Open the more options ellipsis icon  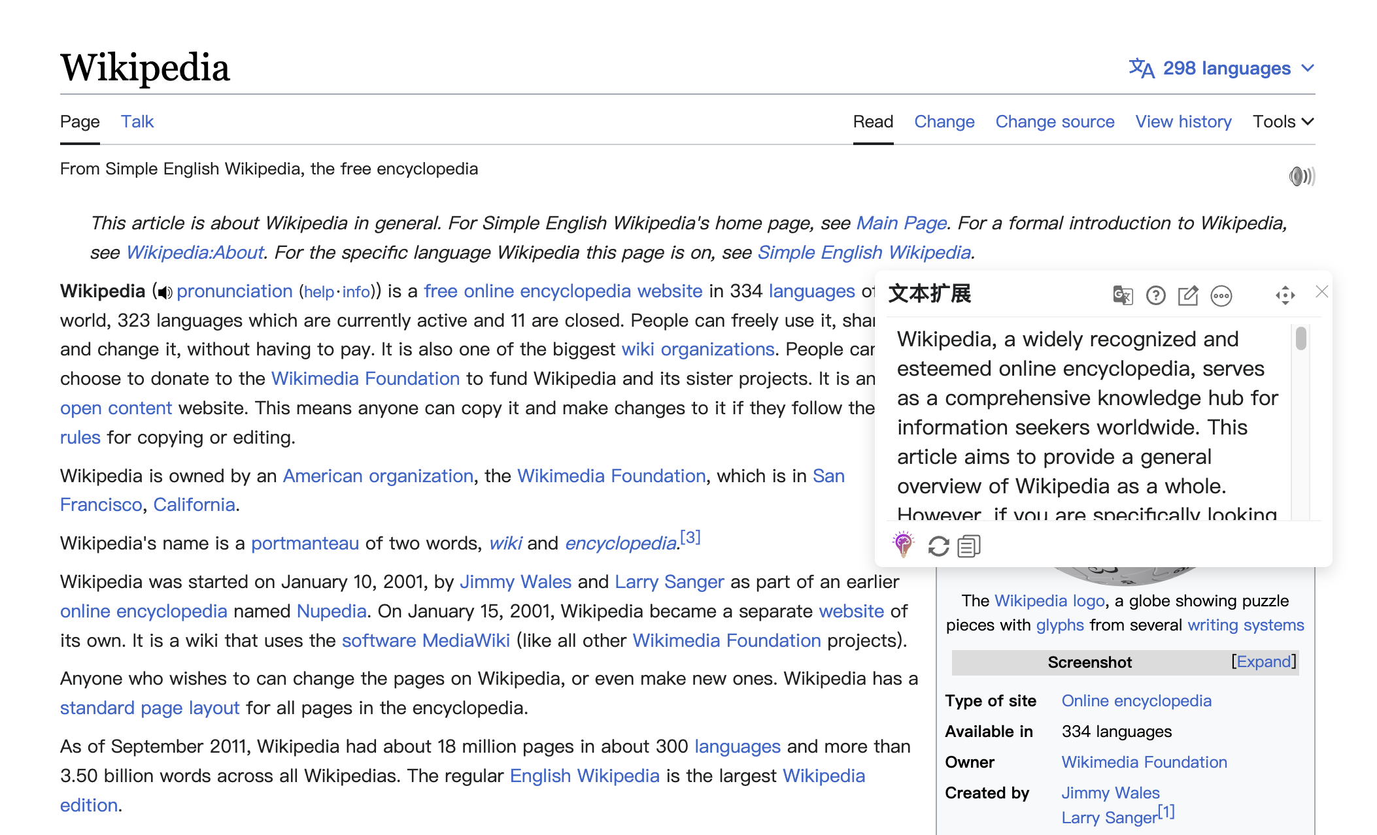tap(1222, 295)
